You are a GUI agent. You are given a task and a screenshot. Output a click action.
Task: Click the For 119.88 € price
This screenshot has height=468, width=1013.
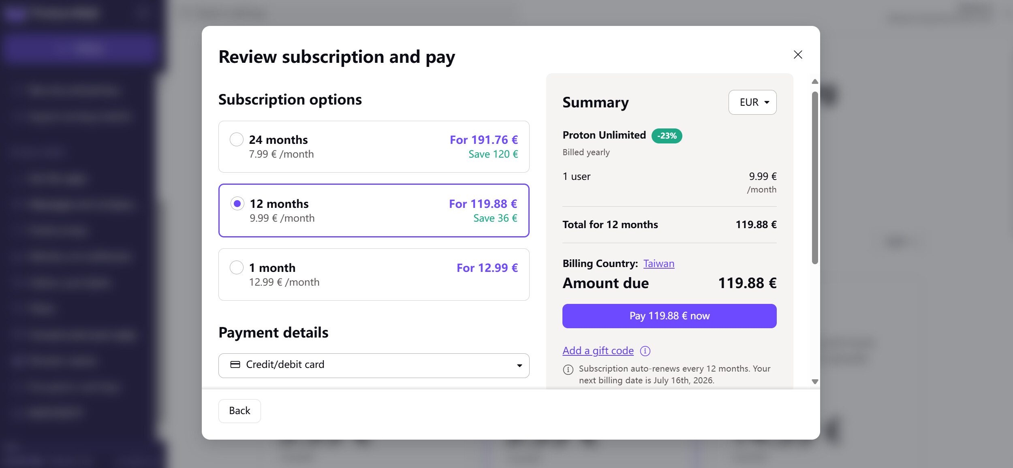tap(483, 204)
